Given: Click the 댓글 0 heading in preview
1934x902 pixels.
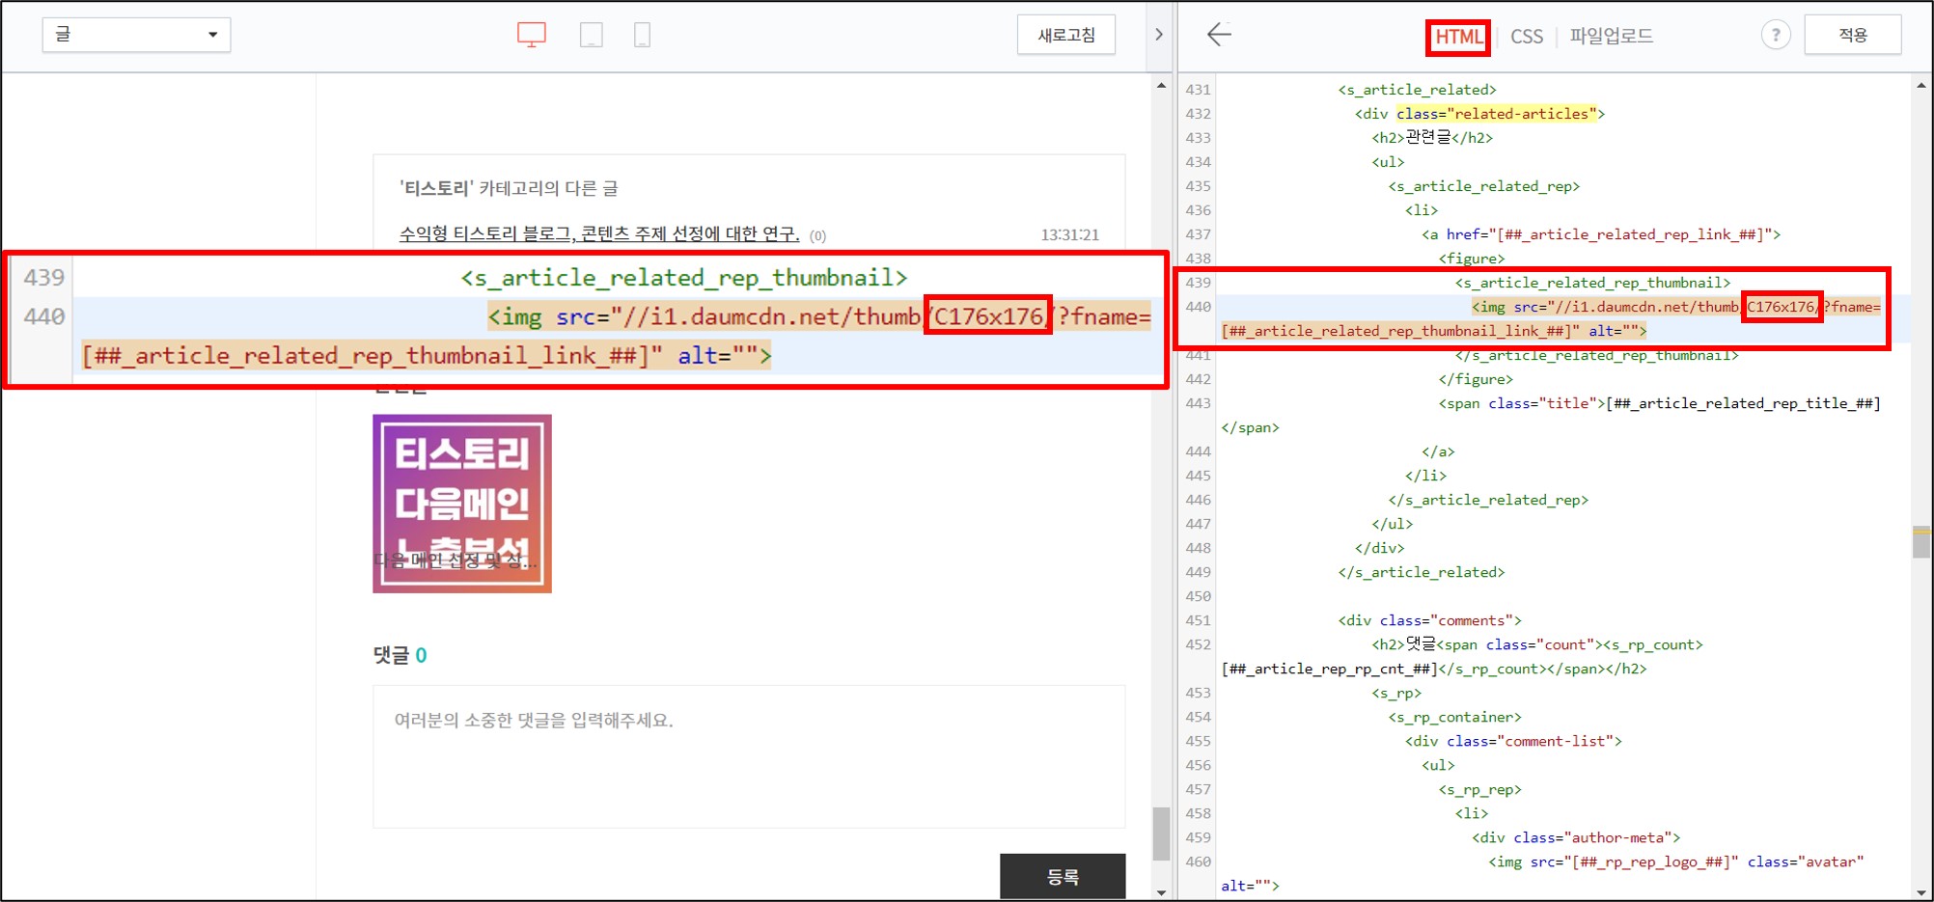Looking at the screenshot, I should (x=401, y=655).
